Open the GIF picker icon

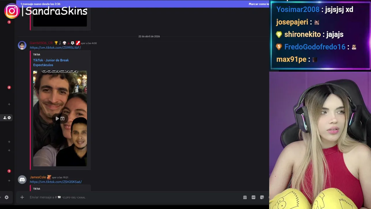point(253,197)
